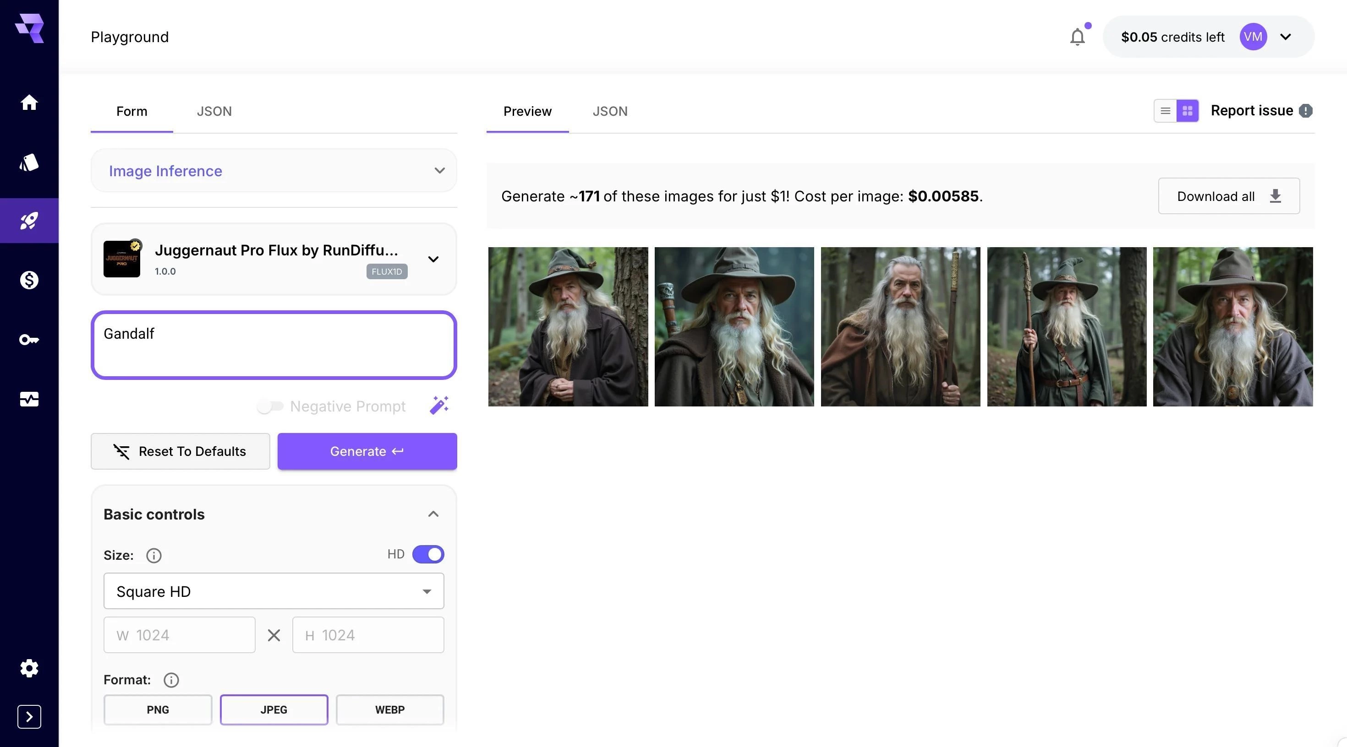Turn off the HD size toggle

(428, 554)
